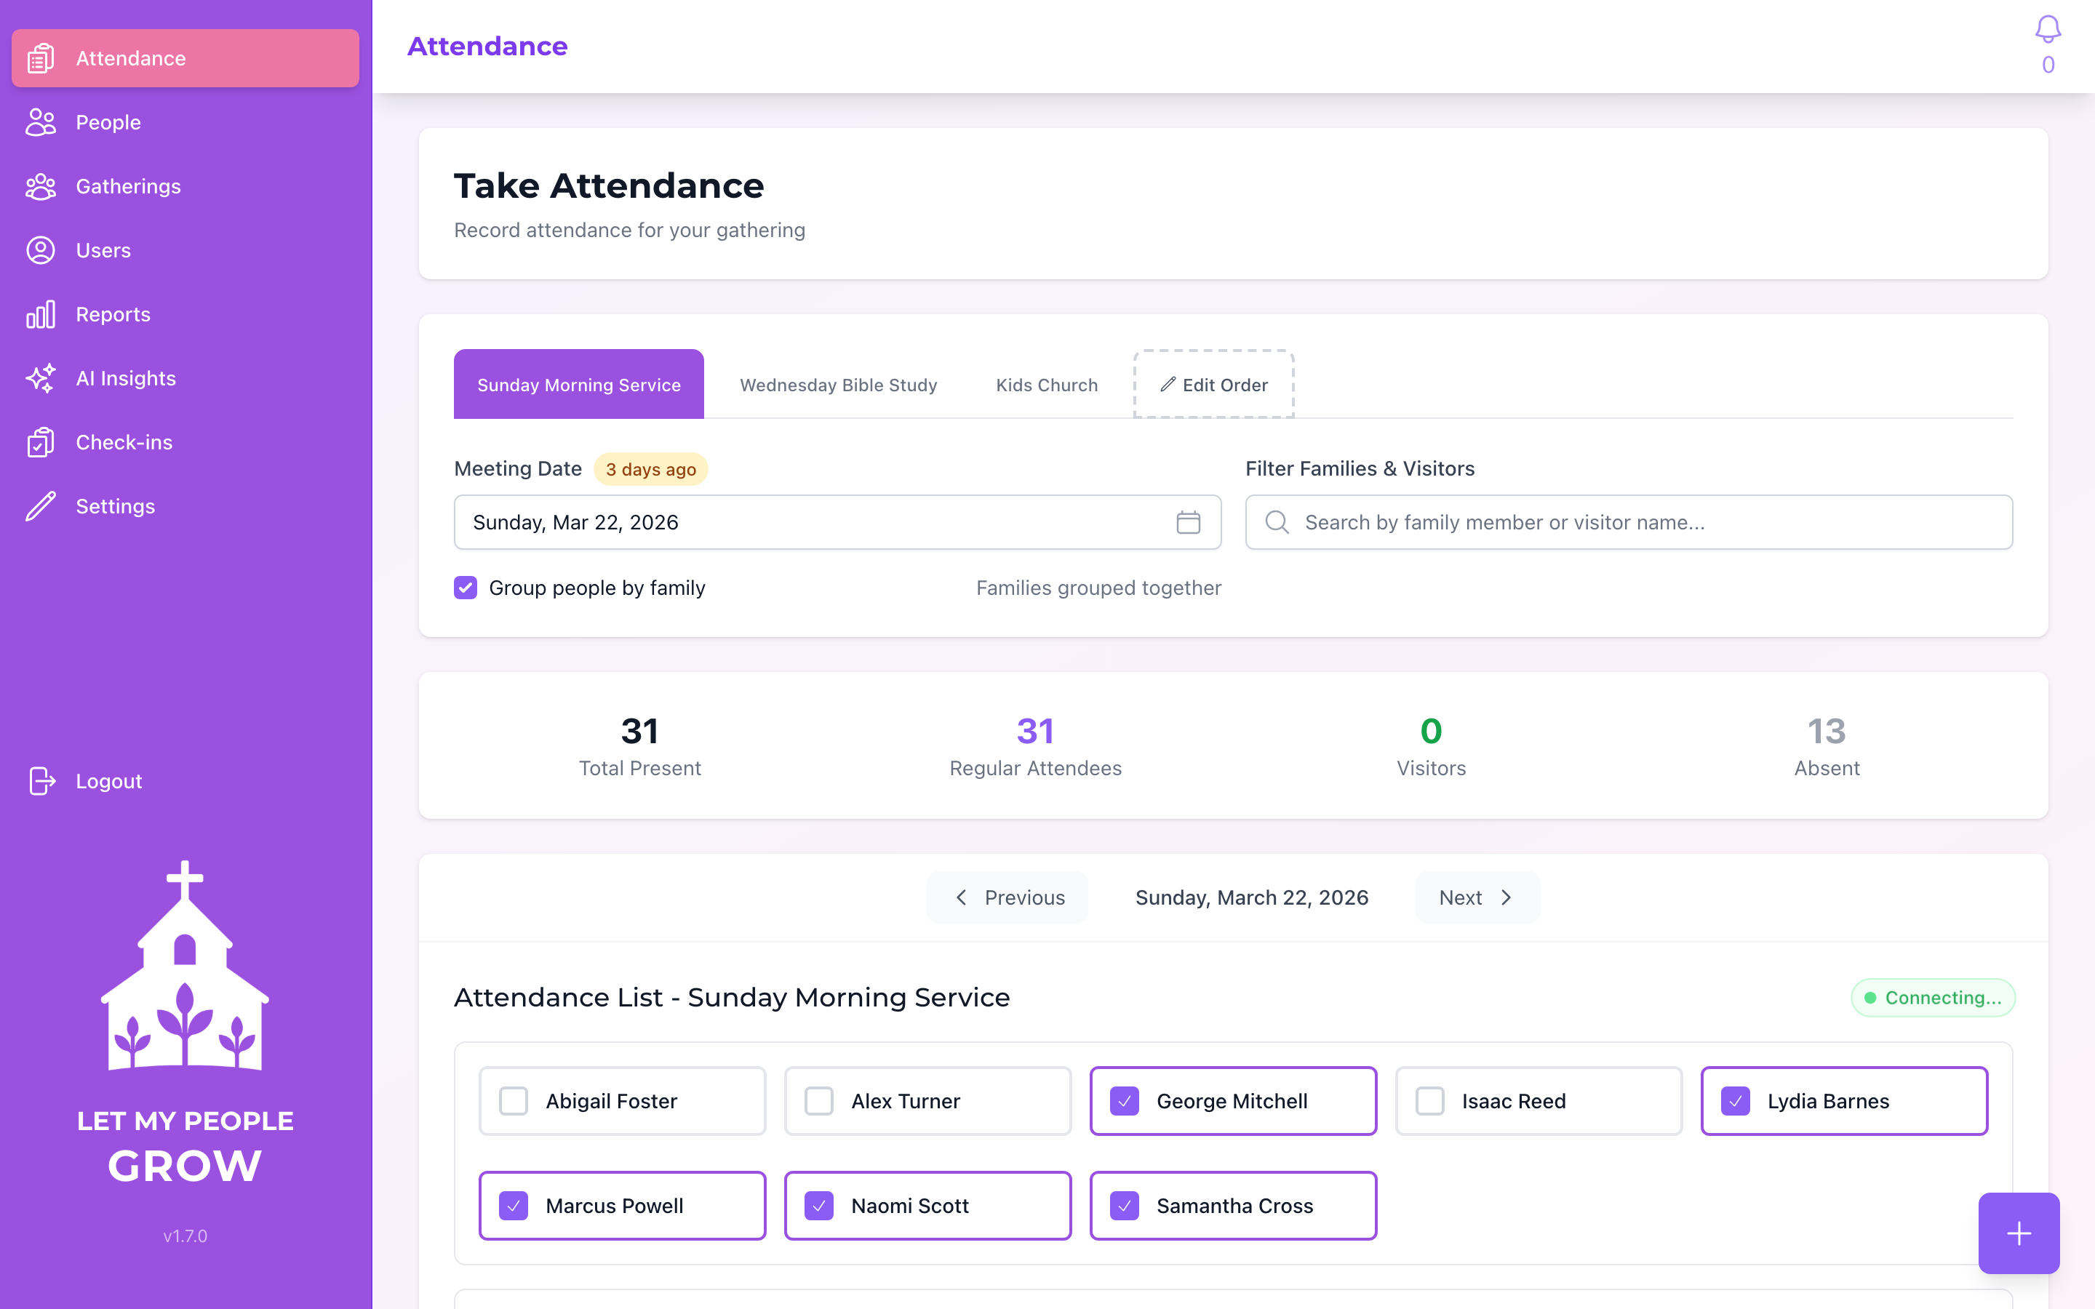Click Logout in the sidebar
Image resolution: width=2095 pixels, height=1309 pixels.
108,780
